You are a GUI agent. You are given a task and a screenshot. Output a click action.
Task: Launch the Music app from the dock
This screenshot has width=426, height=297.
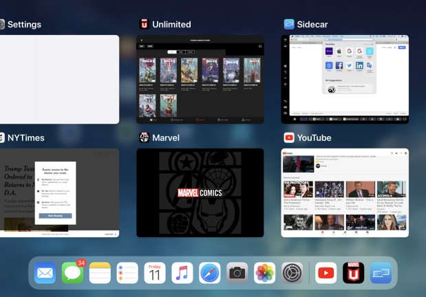pyautogui.click(x=182, y=273)
